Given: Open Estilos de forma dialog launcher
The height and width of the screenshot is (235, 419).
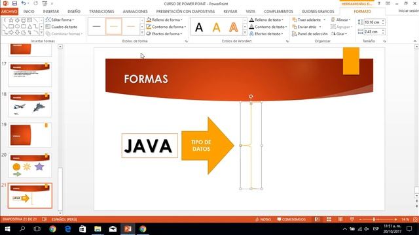Looking at the screenshot, I should [x=186, y=41].
